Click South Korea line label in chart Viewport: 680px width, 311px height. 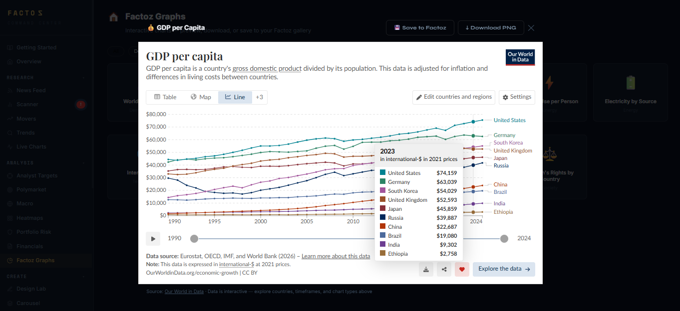click(x=508, y=143)
